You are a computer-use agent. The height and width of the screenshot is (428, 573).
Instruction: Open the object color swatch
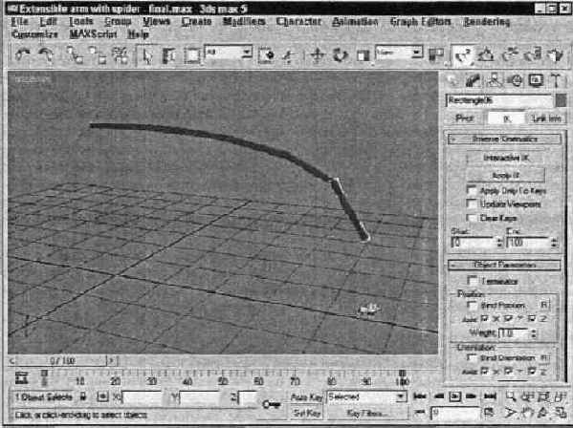561,100
